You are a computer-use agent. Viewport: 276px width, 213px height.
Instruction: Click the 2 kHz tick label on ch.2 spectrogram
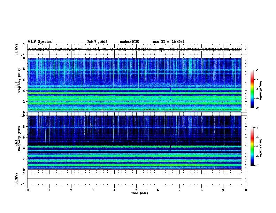(24, 159)
